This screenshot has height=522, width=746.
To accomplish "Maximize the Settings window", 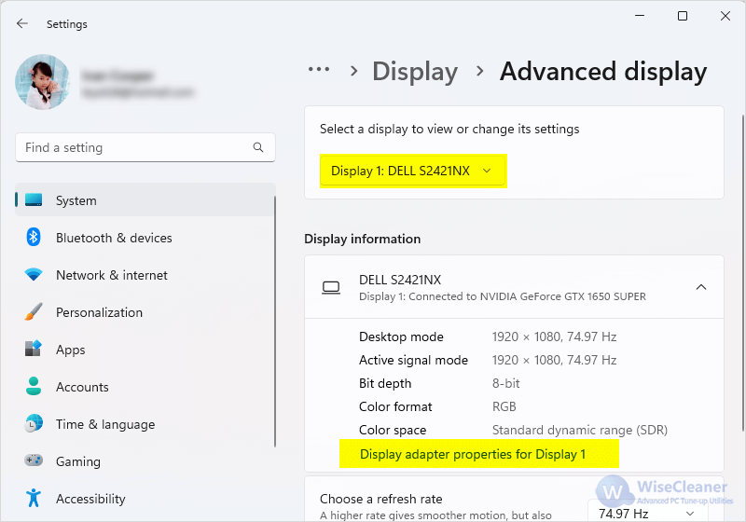I will 683,16.
